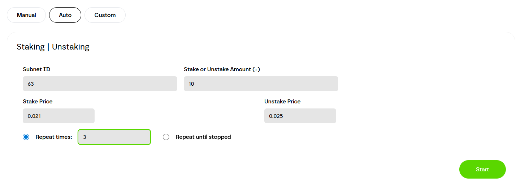Click the "Unstake Price" field label
525x184 pixels.
click(x=282, y=102)
